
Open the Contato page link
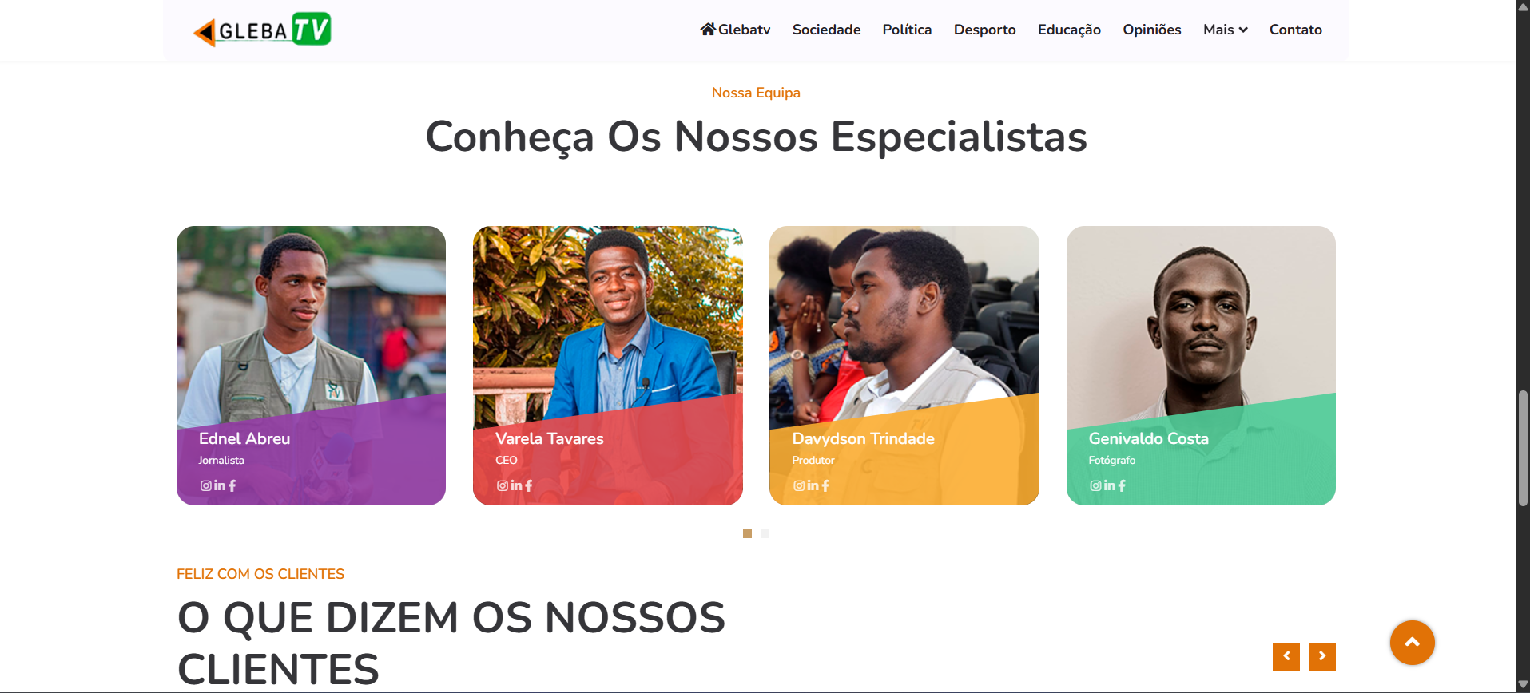[x=1295, y=30]
